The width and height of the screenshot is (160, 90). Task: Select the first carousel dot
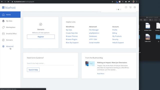116,9
